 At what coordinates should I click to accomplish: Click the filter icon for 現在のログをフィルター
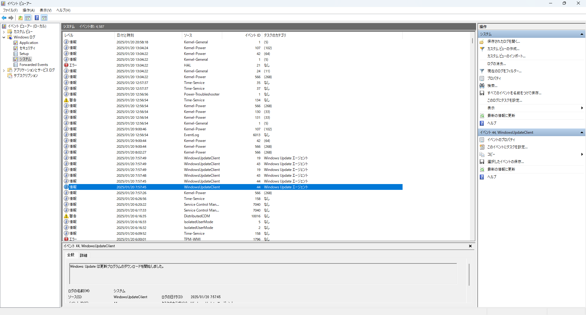click(482, 71)
